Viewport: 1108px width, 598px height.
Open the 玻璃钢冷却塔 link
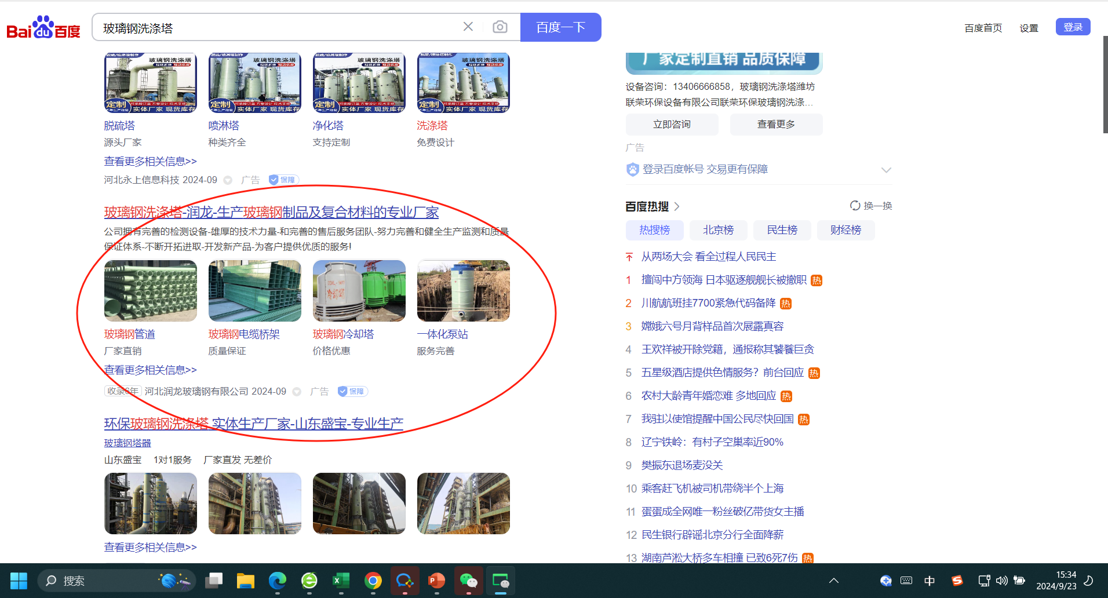coord(344,334)
